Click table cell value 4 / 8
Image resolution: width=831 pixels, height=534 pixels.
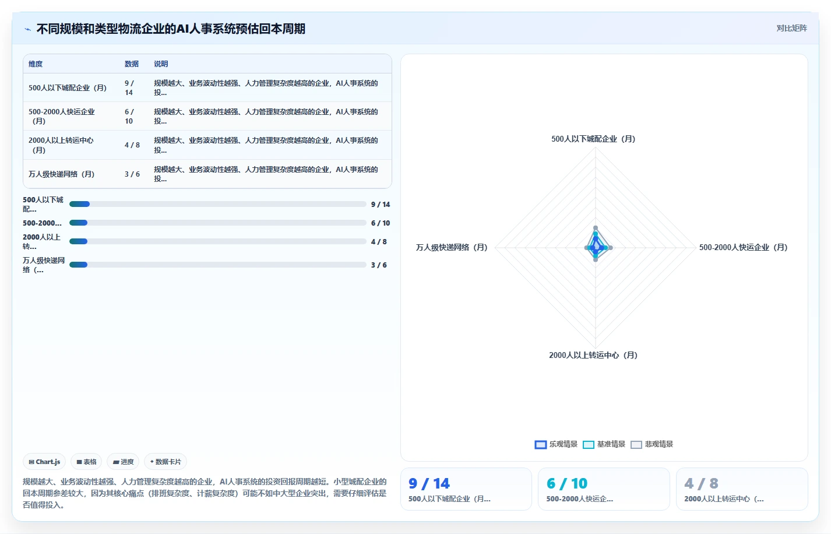click(x=132, y=145)
